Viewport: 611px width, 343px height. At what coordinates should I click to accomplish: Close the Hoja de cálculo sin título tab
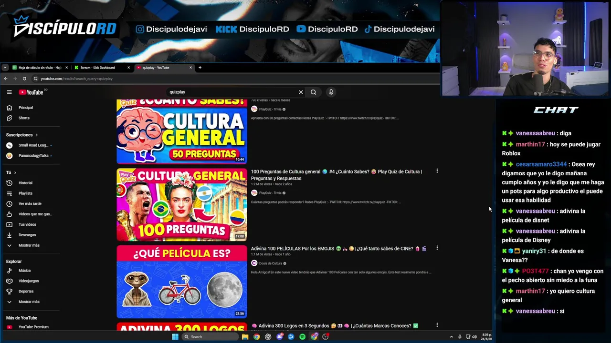(66, 68)
